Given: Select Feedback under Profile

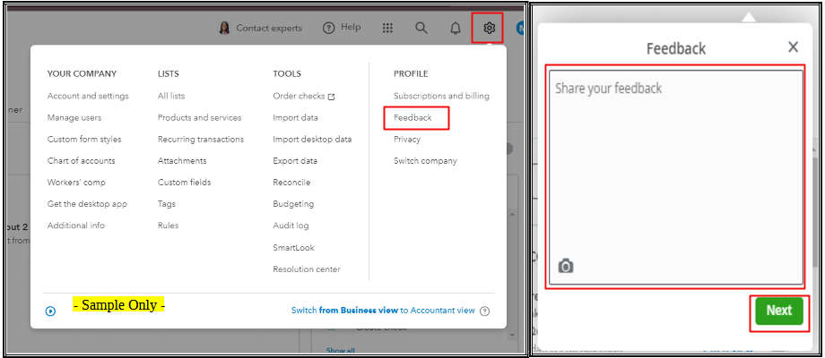Looking at the screenshot, I should tap(412, 117).
